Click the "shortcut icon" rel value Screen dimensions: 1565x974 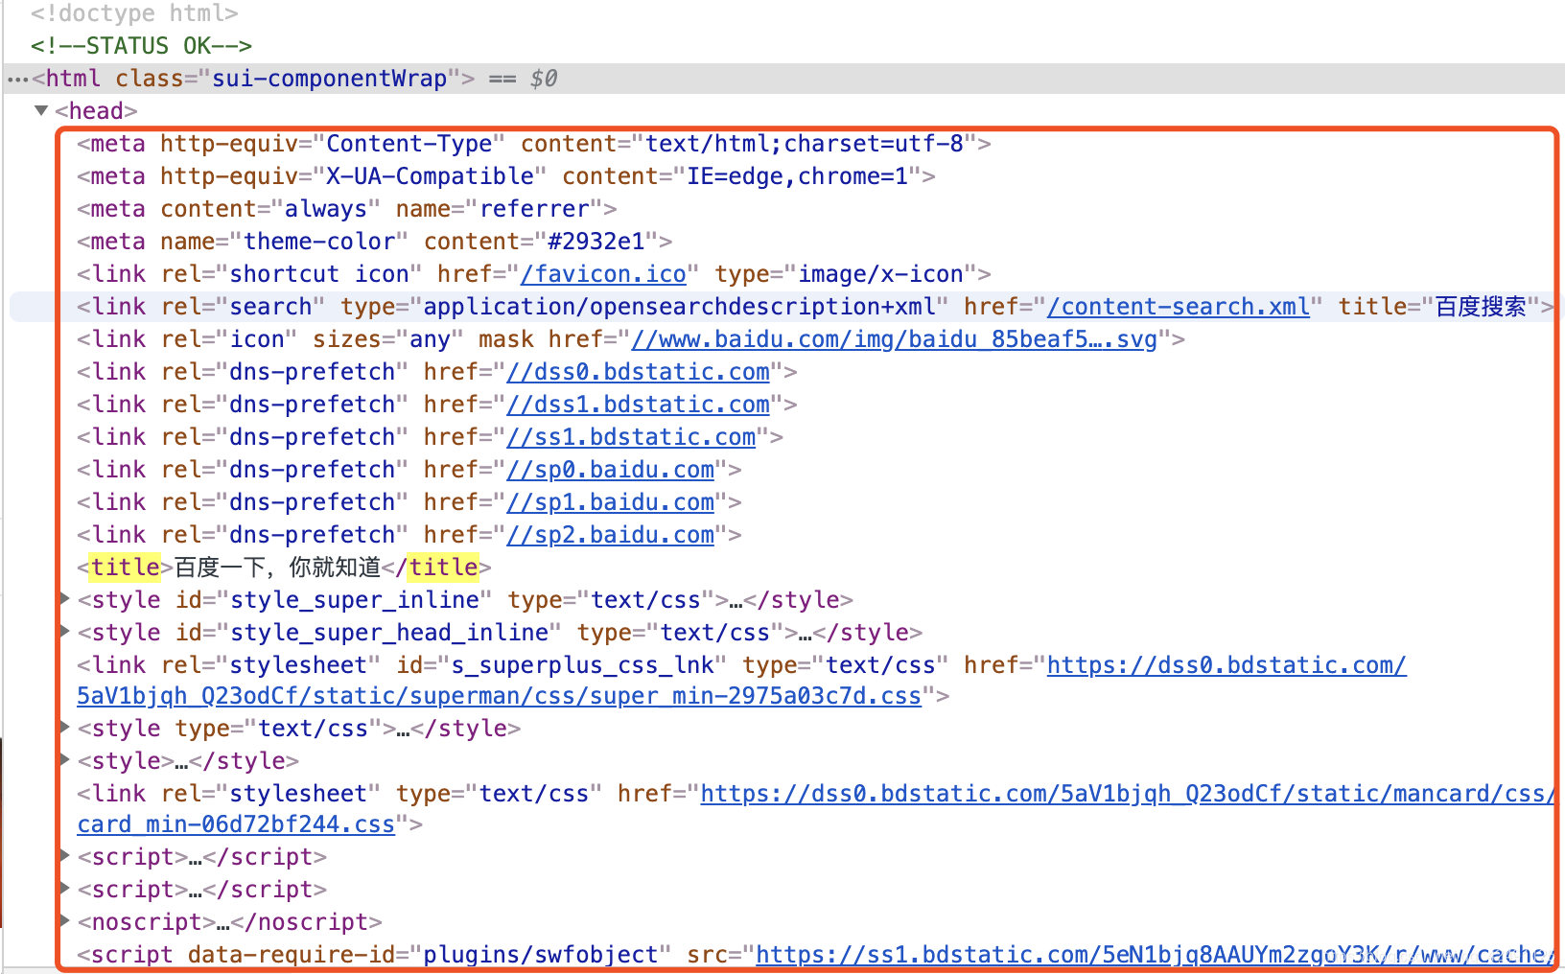[319, 274]
